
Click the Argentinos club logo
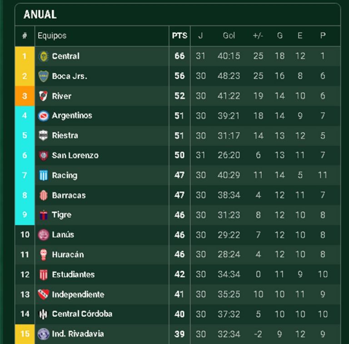(x=44, y=116)
